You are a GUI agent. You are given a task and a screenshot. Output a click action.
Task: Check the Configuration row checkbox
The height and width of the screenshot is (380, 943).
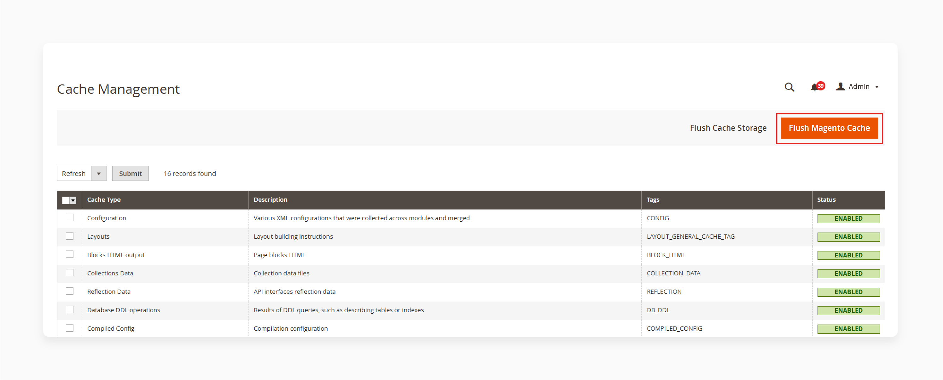click(70, 218)
